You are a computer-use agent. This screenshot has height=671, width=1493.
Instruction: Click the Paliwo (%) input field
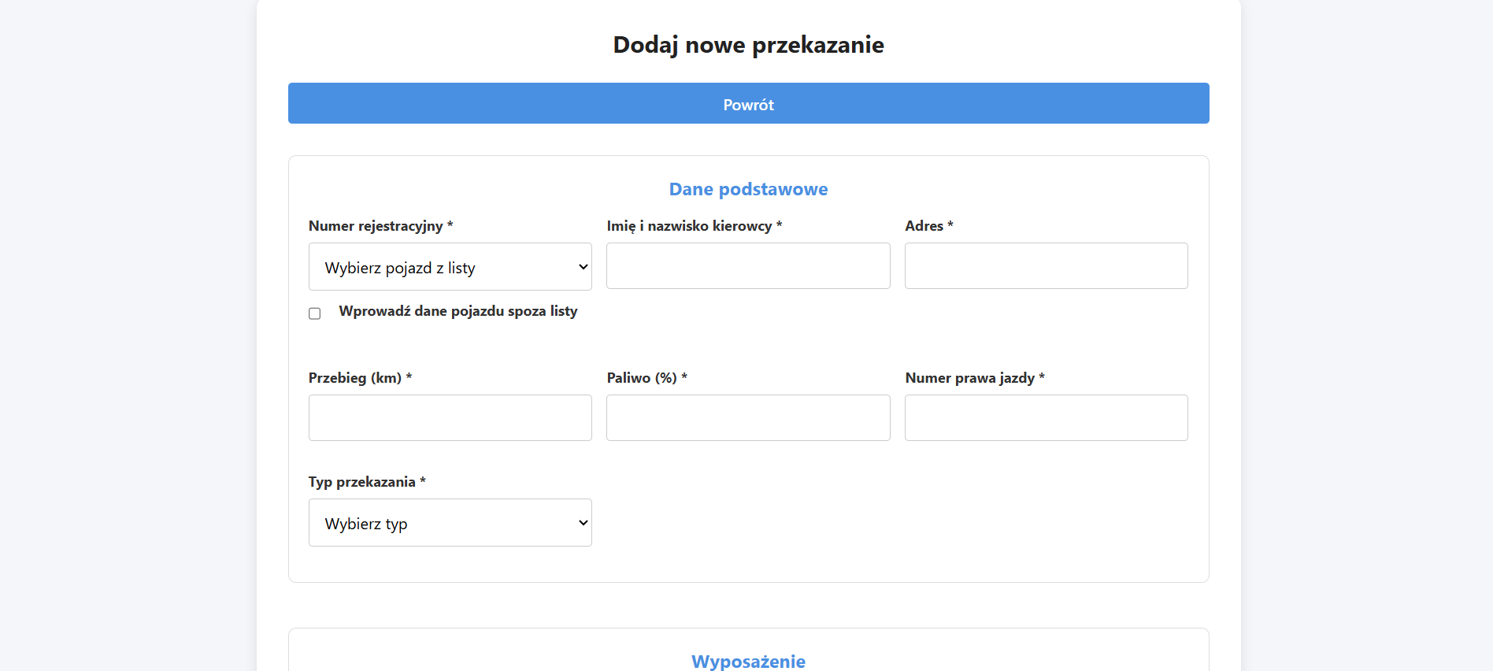(x=747, y=418)
